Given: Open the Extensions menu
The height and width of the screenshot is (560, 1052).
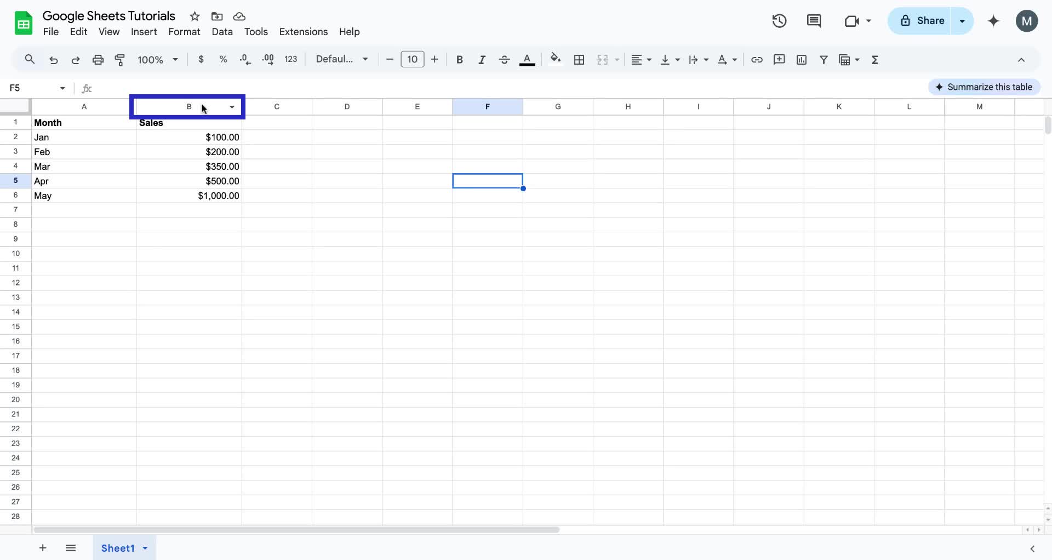Looking at the screenshot, I should point(303,32).
